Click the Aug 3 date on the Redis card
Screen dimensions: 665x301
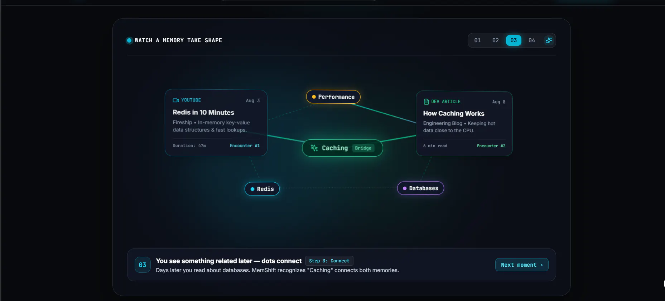click(253, 100)
